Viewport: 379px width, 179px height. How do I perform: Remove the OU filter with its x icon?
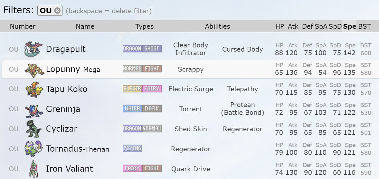tap(57, 11)
